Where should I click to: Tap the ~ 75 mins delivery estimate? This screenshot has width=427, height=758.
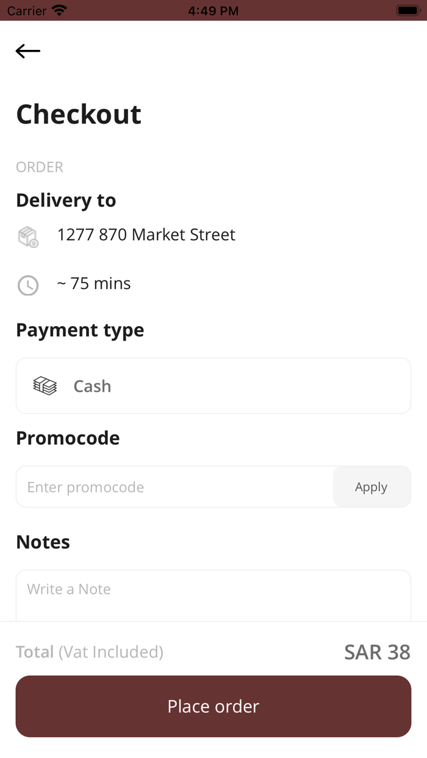pos(94,283)
